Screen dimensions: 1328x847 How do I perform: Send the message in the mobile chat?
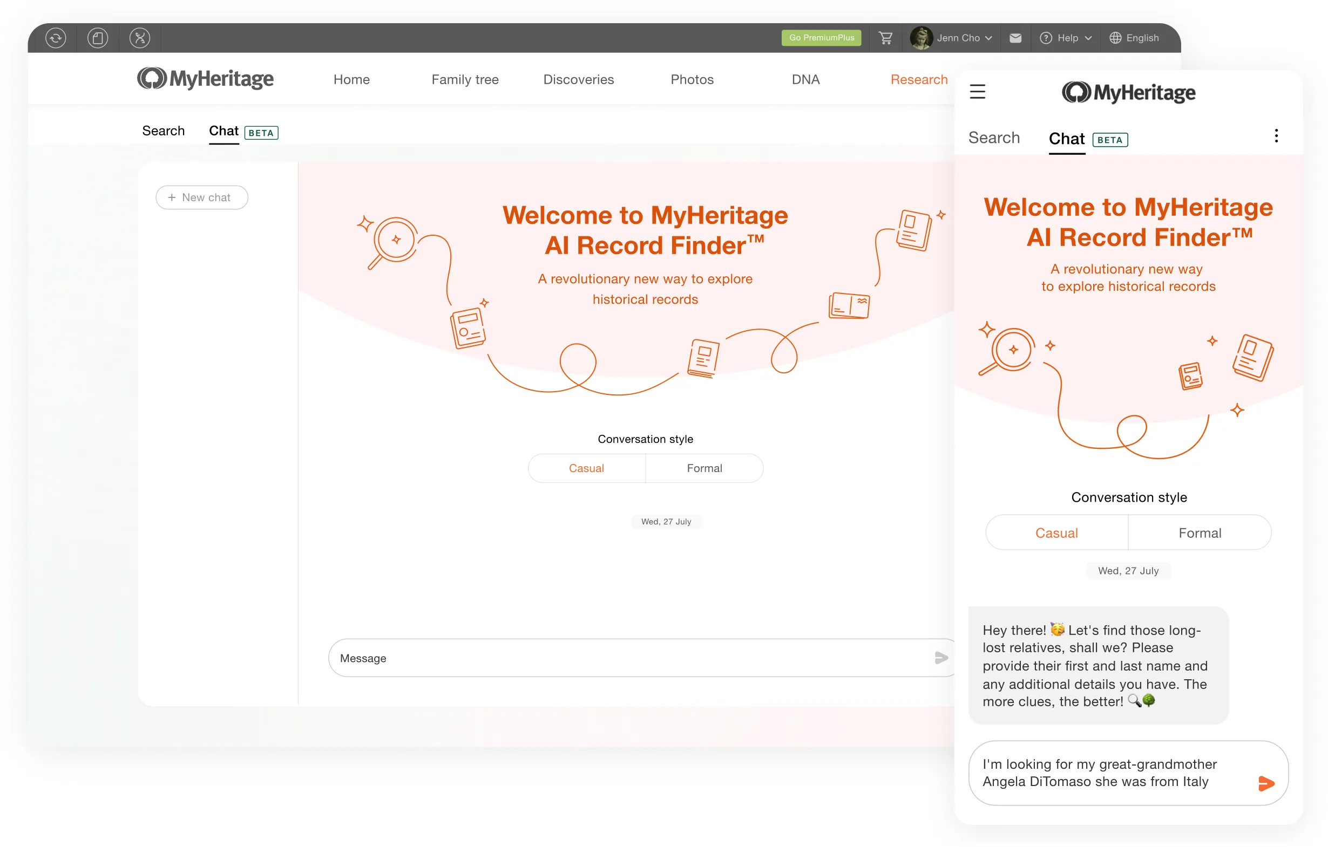(1266, 783)
